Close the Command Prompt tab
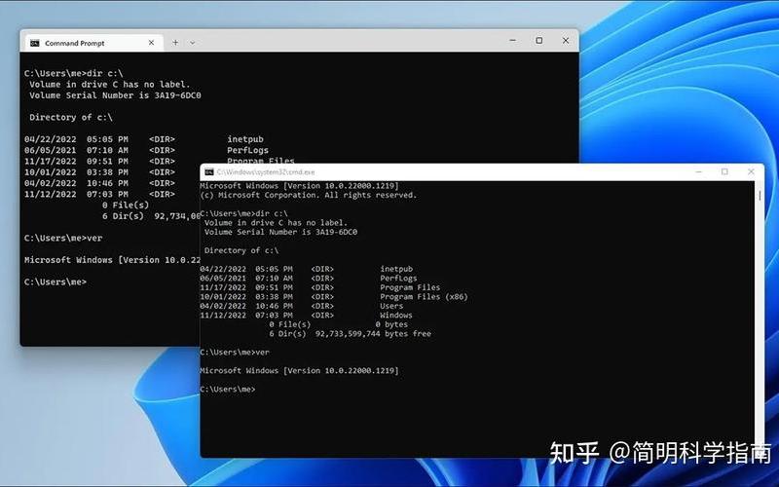Image resolution: width=779 pixels, height=487 pixels. click(x=151, y=43)
